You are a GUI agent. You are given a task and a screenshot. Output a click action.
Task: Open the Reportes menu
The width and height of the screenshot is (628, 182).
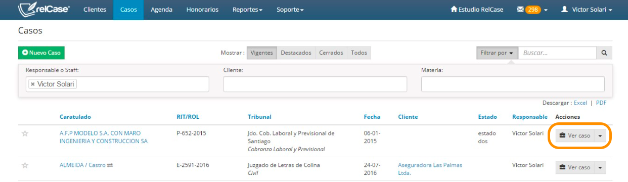pyautogui.click(x=247, y=10)
